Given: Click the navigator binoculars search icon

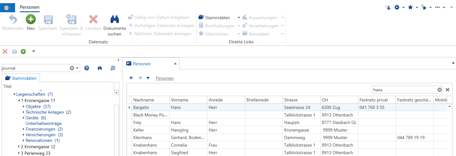Looking at the screenshot, I should tap(100, 68).
